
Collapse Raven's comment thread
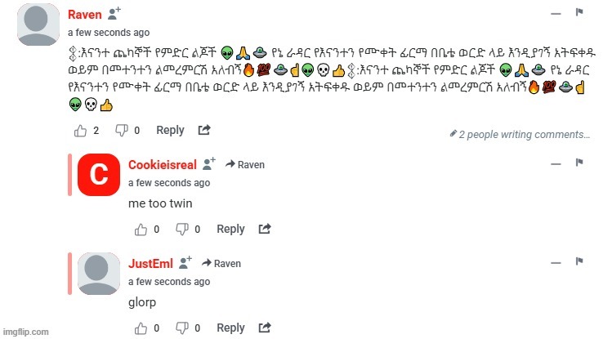point(556,14)
